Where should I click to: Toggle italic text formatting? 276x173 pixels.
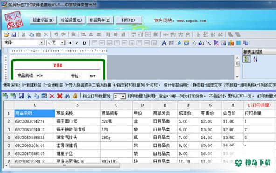pos(77,43)
